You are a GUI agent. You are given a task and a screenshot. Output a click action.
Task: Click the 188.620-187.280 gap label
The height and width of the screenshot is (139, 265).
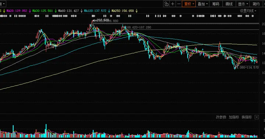[139, 27]
